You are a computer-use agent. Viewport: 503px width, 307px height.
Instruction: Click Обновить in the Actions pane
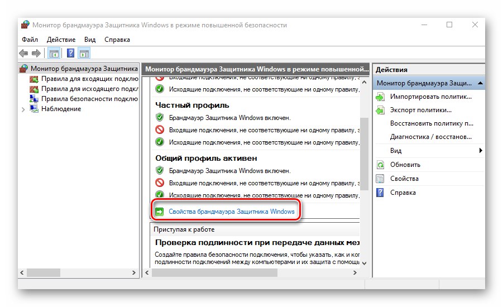point(405,165)
